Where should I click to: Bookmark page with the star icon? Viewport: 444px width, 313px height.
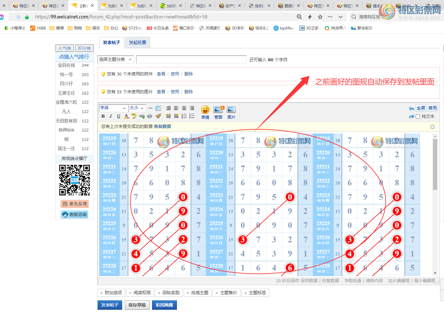pyautogui.click(x=320, y=17)
